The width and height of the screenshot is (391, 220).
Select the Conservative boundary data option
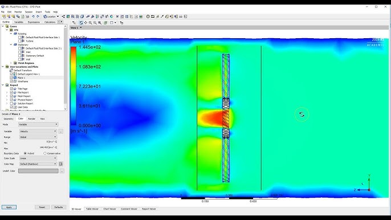pyautogui.click(x=45, y=153)
